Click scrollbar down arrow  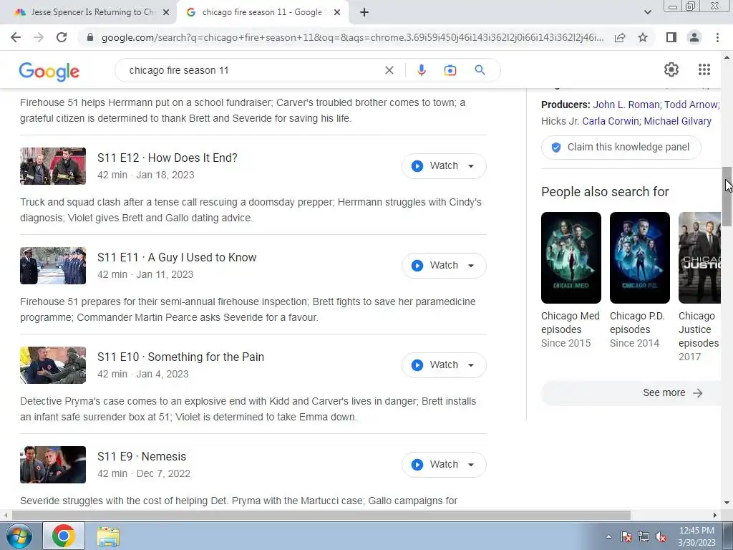727,503
